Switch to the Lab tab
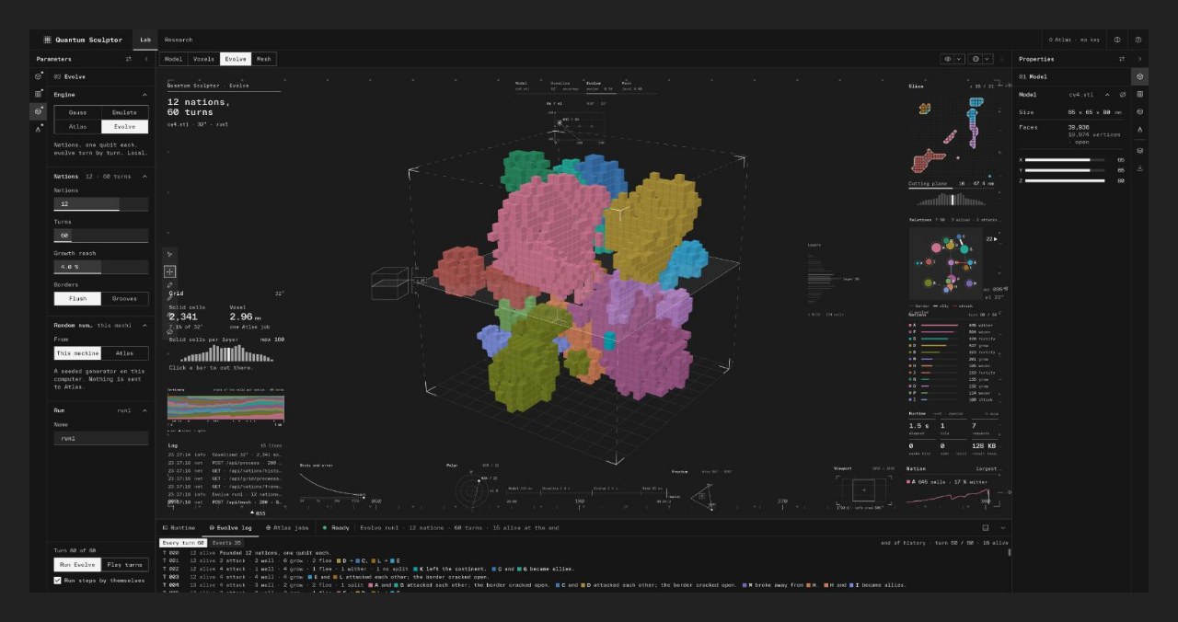This screenshot has height=622, width=1178. (145, 40)
